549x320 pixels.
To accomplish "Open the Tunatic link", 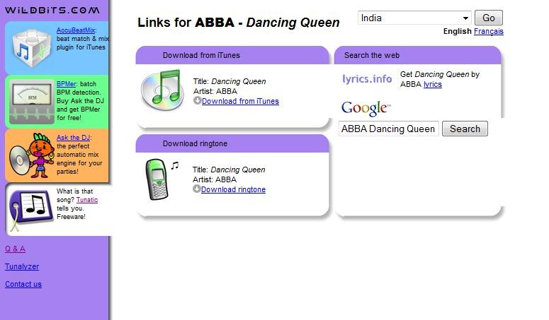I will 87,200.
